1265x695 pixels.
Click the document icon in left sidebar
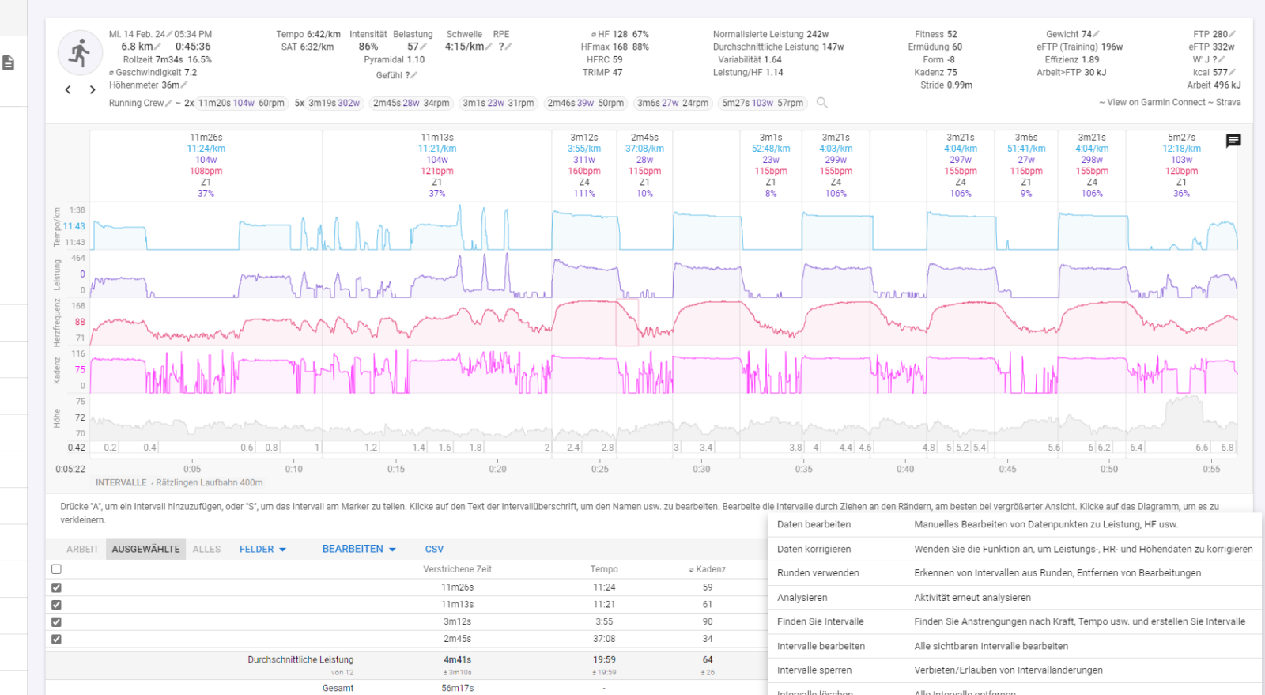pyautogui.click(x=9, y=62)
